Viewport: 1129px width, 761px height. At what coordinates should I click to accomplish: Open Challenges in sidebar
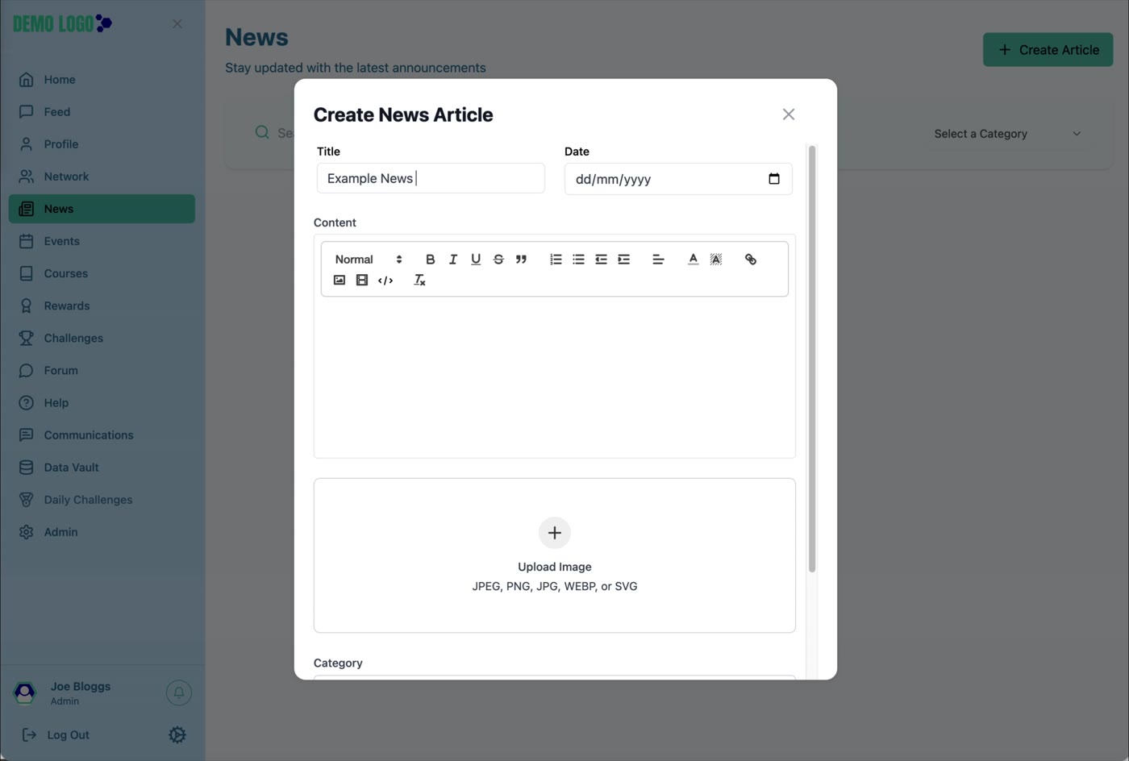102,338
